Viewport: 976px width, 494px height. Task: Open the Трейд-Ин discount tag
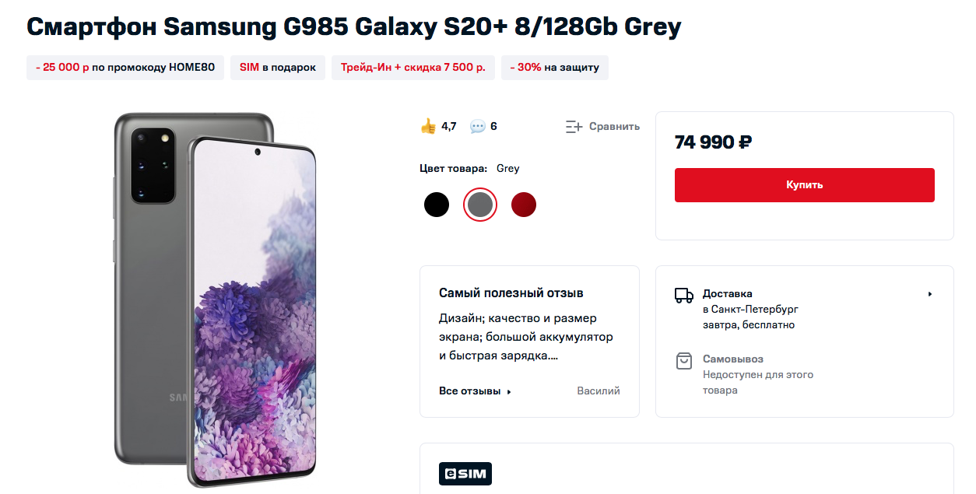click(x=413, y=67)
